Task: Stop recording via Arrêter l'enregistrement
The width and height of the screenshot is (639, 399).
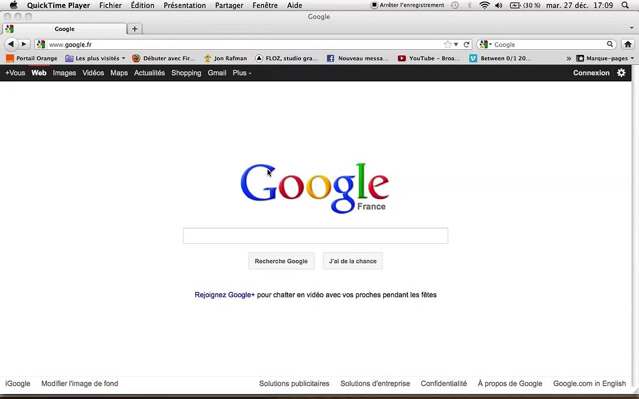Action: pos(407,6)
